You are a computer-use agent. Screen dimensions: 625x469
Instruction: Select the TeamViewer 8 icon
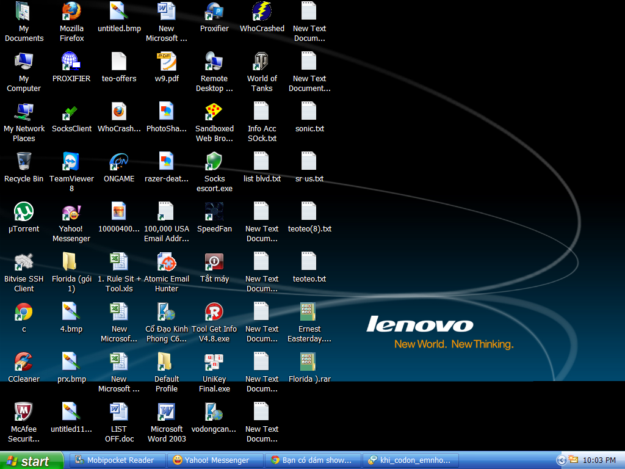[71, 162]
